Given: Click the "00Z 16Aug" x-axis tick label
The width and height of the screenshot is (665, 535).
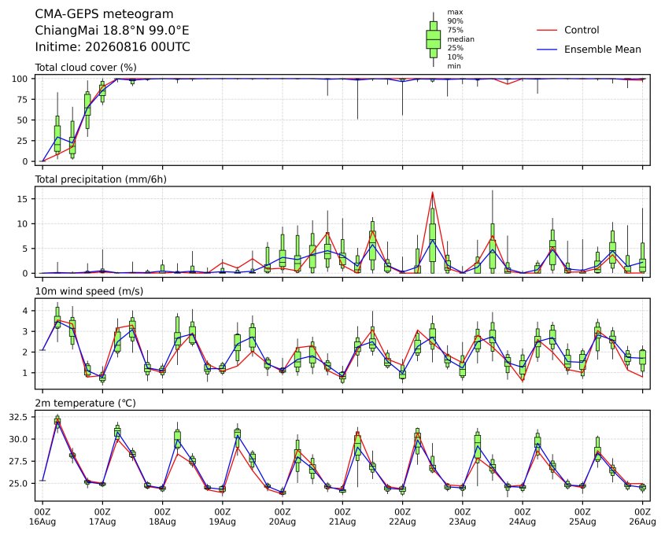Looking at the screenshot, I should click(x=42, y=517).
